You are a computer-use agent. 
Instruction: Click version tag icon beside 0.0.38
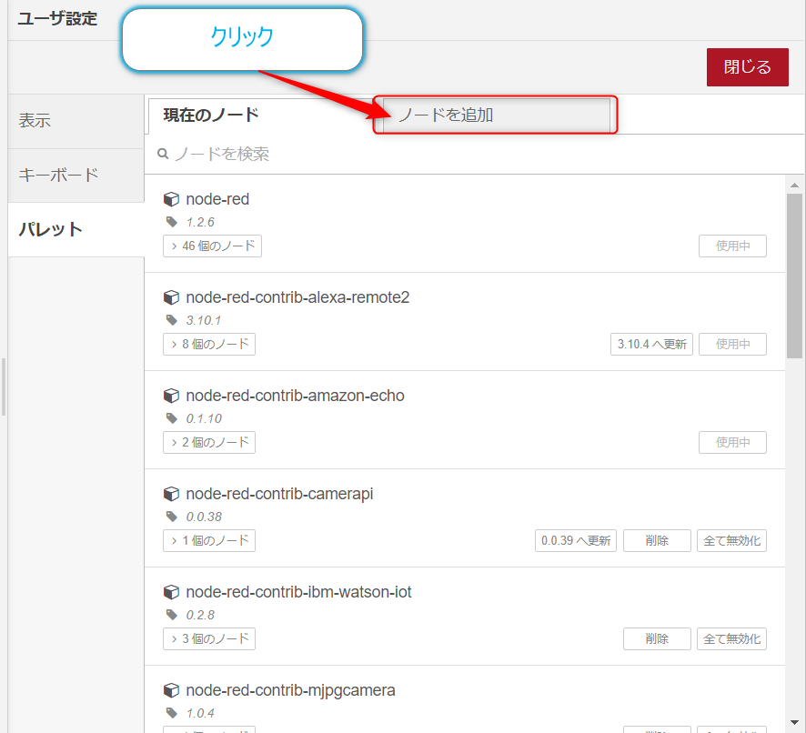coord(172,516)
